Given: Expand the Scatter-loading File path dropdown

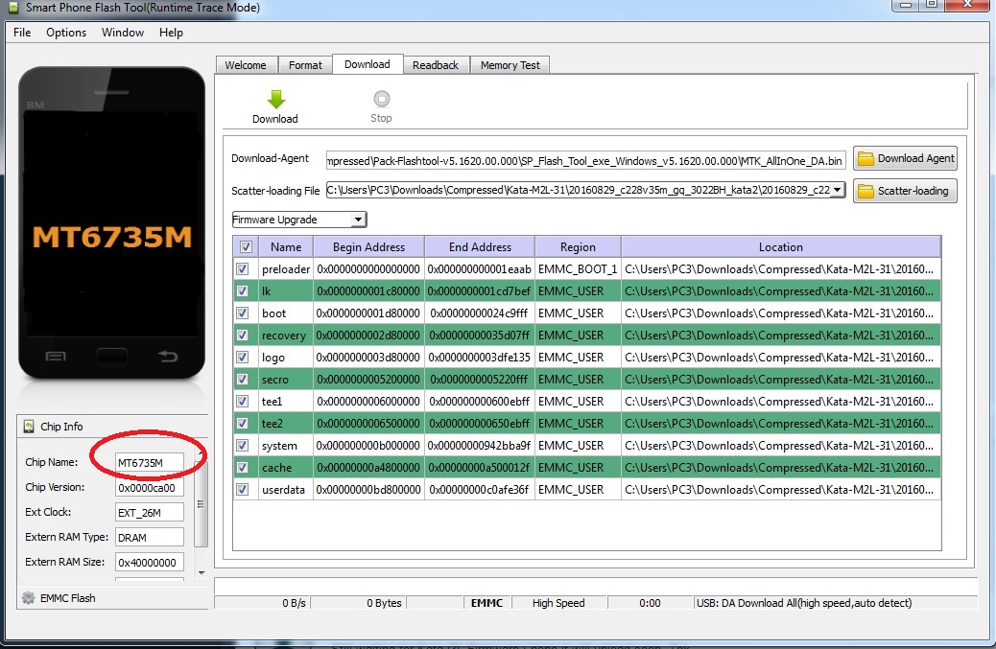Looking at the screenshot, I should tap(838, 190).
